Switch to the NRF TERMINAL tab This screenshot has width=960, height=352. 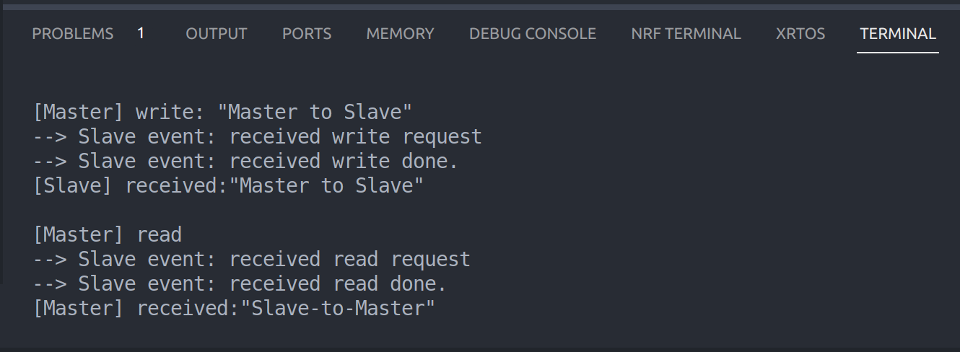pos(686,34)
